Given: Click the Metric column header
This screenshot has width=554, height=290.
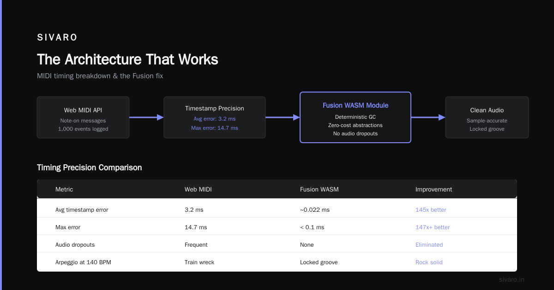Looking at the screenshot, I should (64, 189).
